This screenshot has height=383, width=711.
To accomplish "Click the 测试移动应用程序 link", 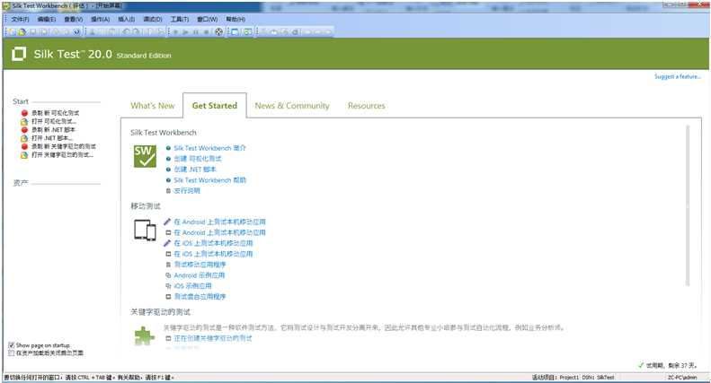I will pyautogui.click(x=200, y=265).
